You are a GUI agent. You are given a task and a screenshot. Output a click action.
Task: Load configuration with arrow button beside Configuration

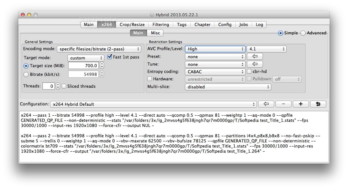(266, 104)
